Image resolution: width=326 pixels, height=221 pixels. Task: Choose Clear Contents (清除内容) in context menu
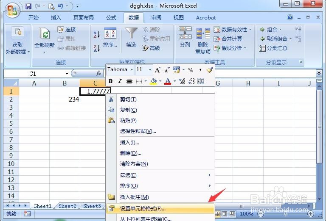pyautogui.click(x=160, y=164)
